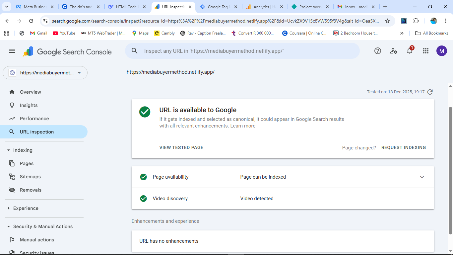Viewport: 453px width, 255px height.
Task: Open MT5 WebTrader bookmark
Action: point(103,33)
